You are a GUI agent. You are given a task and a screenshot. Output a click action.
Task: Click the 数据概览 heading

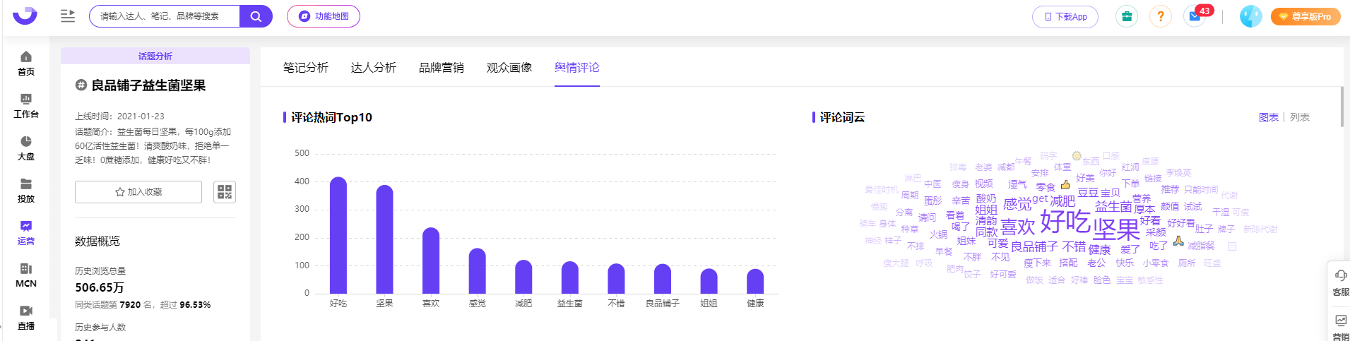pos(97,241)
